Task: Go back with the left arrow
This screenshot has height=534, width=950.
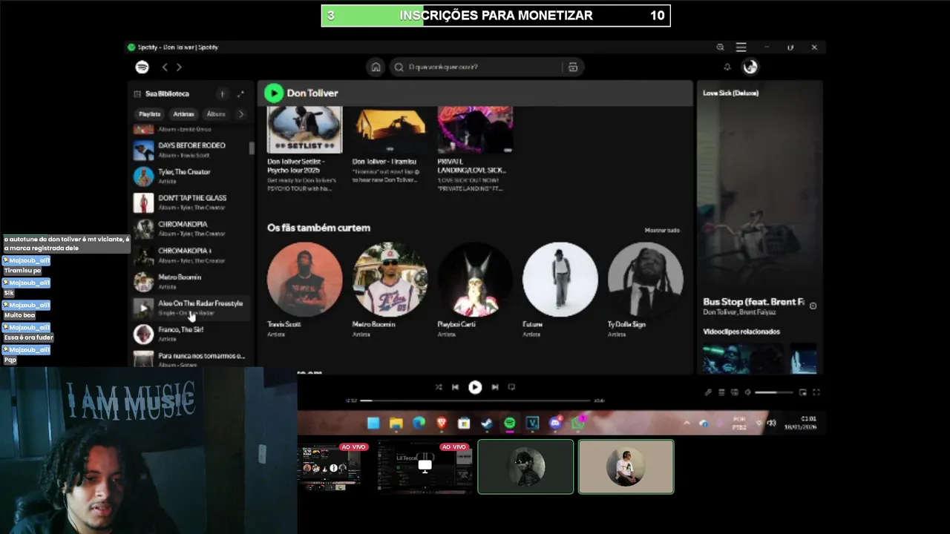Action: tap(165, 67)
